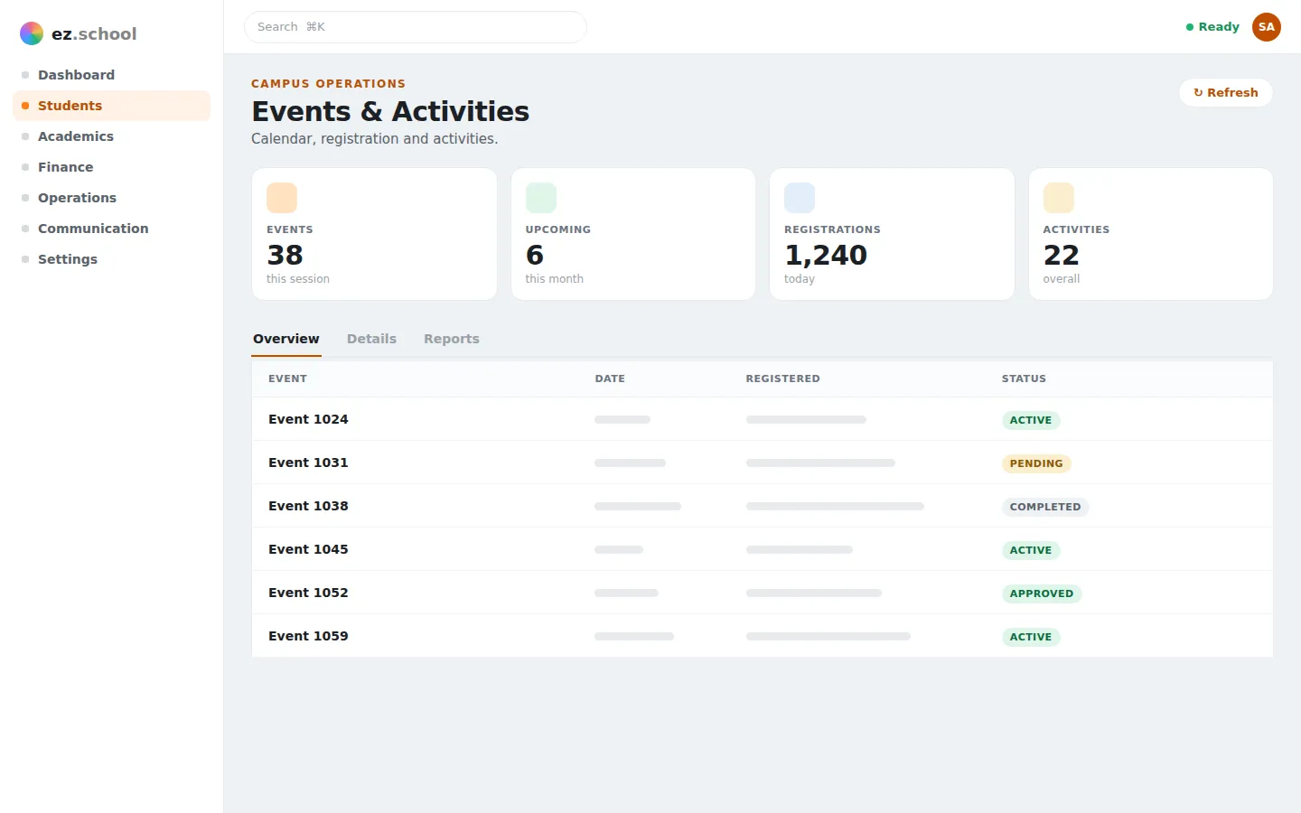Click the registered placeholder bar for Event 1038
The width and height of the screenshot is (1301, 813).
tap(835, 506)
